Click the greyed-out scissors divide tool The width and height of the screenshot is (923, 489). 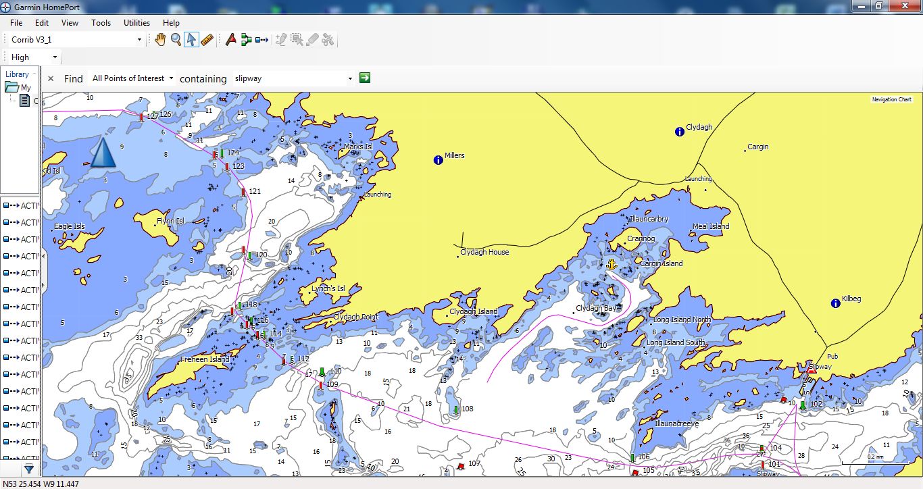tap(328, 40)
